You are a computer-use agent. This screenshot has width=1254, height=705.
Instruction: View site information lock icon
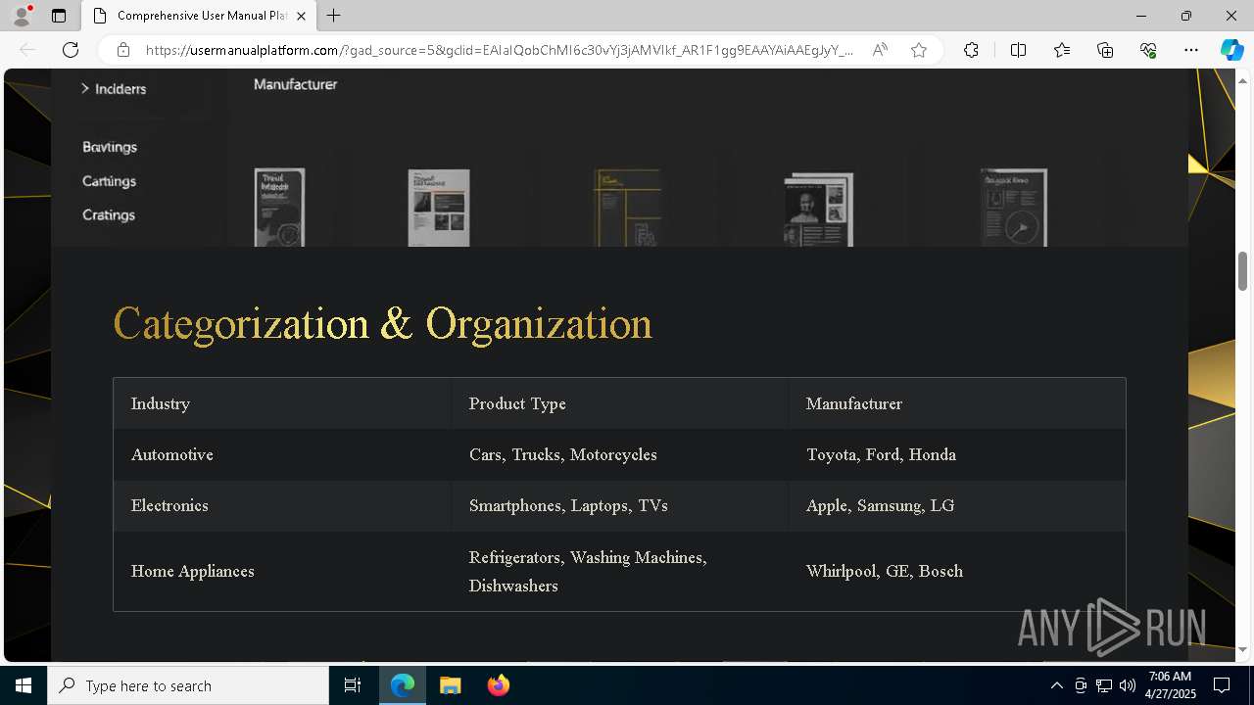click(x=123, y=50)
